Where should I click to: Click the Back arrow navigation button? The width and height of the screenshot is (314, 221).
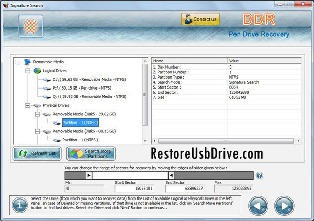click(x=258, y=206)
